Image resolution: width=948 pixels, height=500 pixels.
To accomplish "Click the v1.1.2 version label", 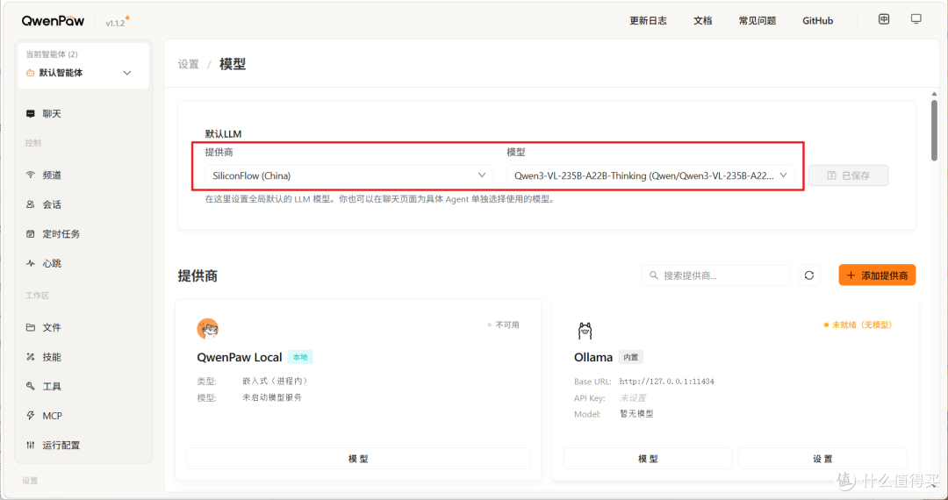I will coord(115,23).
